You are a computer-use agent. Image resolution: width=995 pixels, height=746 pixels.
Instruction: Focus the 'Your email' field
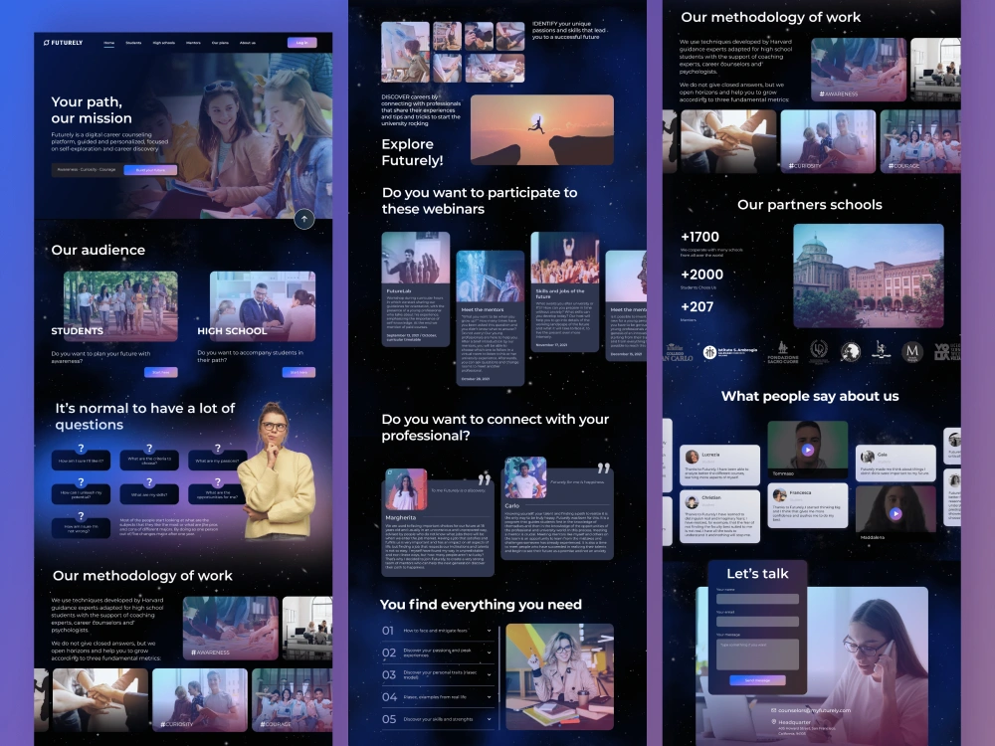click(x=757, y=622)
